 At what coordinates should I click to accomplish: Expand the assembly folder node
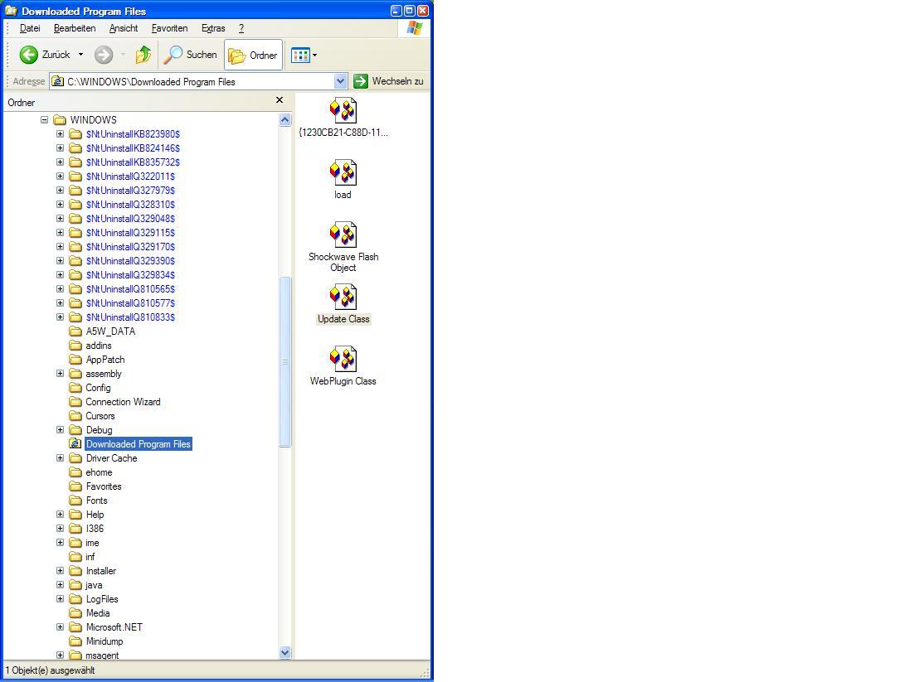coord(60,374)
